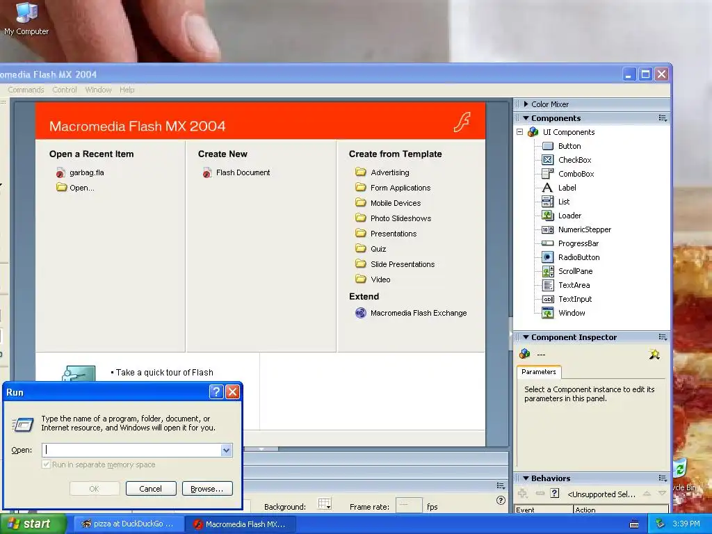Expand the Color Mixer panel
The height and width of the screenshot is (534, 712).
pyautogui.click(x=526, y=104)
